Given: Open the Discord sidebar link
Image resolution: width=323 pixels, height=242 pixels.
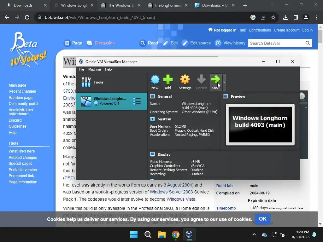Looking at the screenshot, I should [15, 120].
